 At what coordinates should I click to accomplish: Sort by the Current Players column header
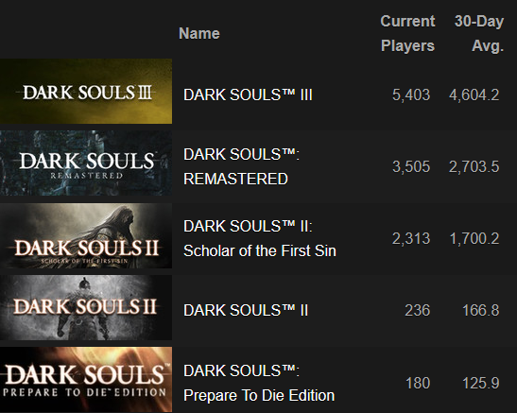(x=407, y=33)
